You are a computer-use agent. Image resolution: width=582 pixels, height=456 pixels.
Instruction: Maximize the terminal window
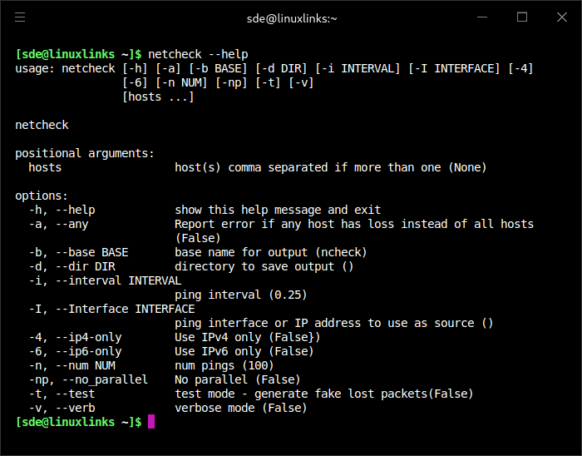point(522,17)
